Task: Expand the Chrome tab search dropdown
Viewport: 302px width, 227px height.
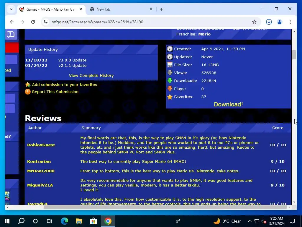Action: [11, 9]
